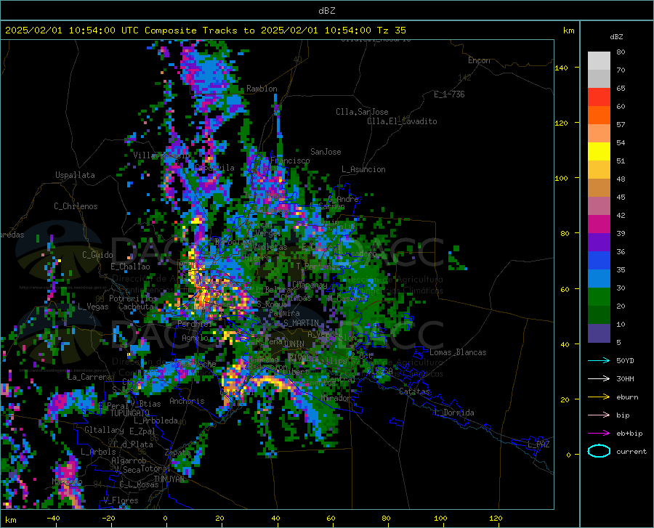Image resolution: width=654 pixels, height=528 pixels.
Task: Click the 'Clla.SanJose' map label
Action: click(362, 112)
